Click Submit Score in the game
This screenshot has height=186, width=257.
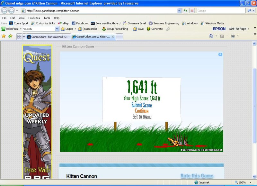click(x=142, y=105)
